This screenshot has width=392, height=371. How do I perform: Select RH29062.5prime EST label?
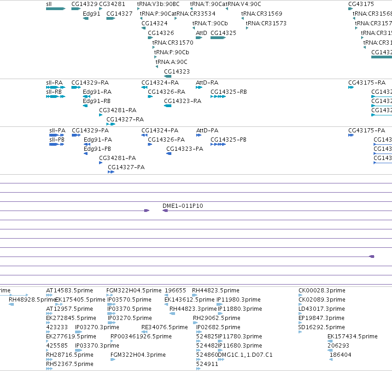(216, 318)
